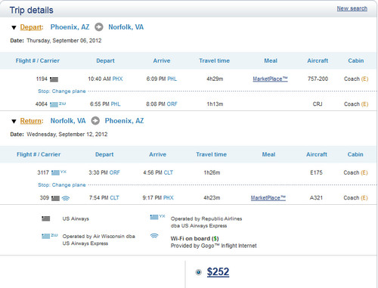
Task: Click the Travel time column header in Depart table
Action: tap(215, 60)
